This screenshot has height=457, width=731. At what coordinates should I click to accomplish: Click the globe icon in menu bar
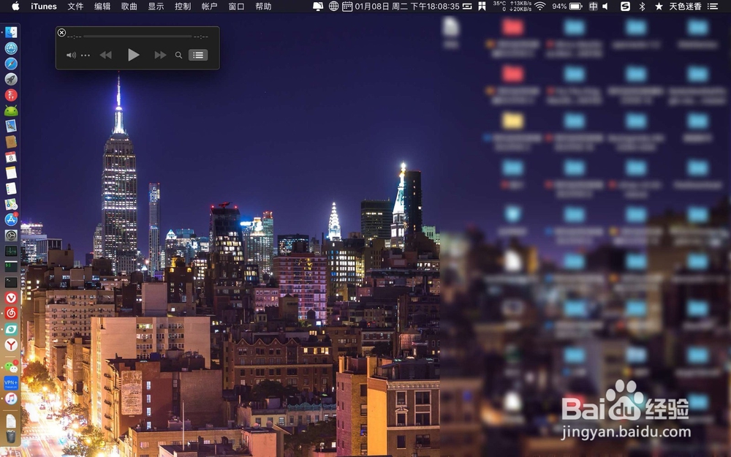coord(333,6)
